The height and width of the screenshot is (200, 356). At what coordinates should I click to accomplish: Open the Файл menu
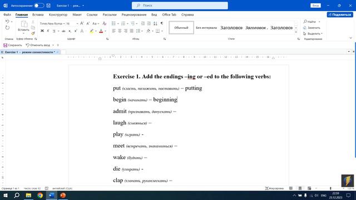tap(7, 14)
